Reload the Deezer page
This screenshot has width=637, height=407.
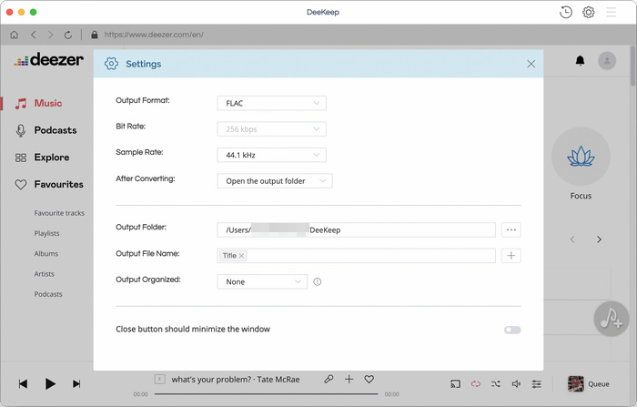(x=68, y=35)
